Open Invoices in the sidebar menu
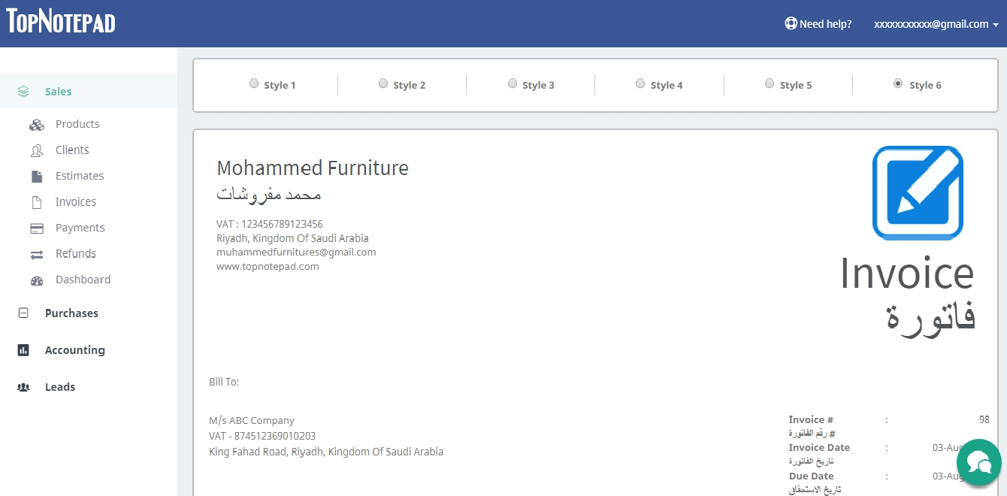1007x496 pixels. pos(75,202)
